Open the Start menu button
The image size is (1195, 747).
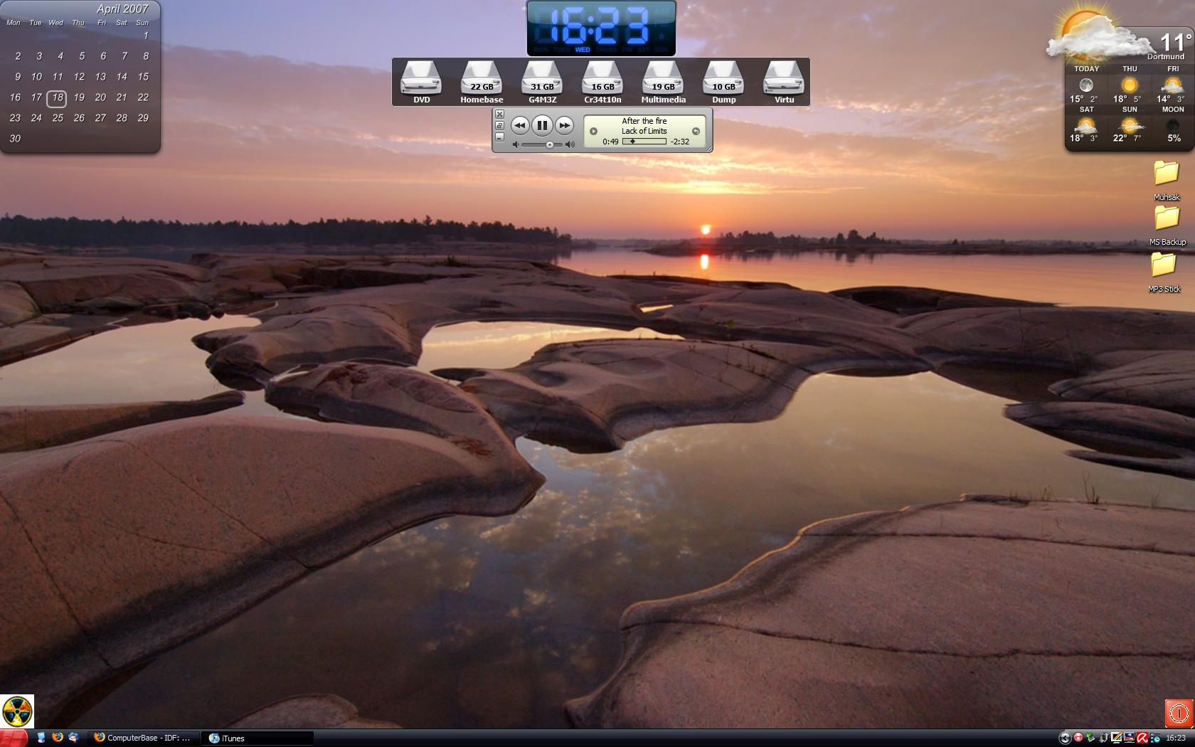point(14,738)
